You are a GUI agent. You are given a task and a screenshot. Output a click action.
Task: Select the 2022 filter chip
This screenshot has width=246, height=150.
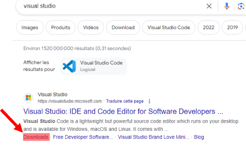208,27
